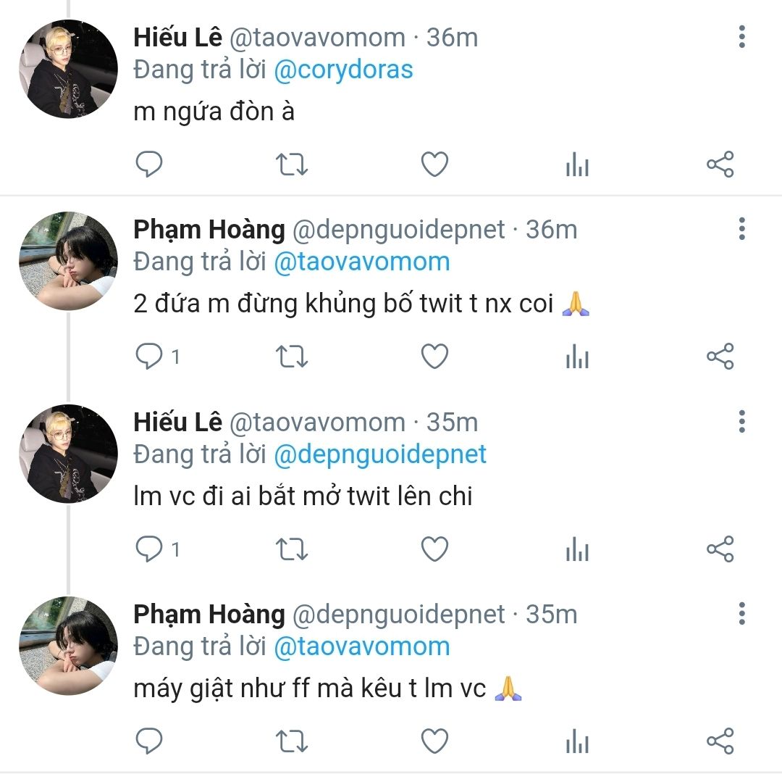Image resolution: width=782 pixels, height=774 pixels.
Task: Like the "2 đứa m đừng khủng bố" tweet
Action: coord(434,357)
